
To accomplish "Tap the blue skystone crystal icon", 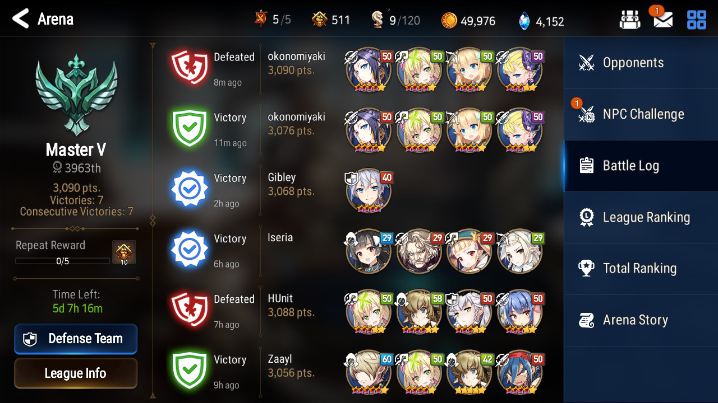I will pyautogui.click(x=524, y=21).
